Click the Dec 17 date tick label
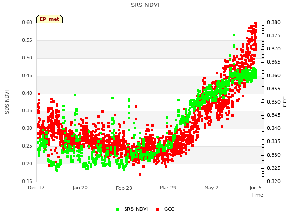 pyautogui.click(x=36, y=188)
